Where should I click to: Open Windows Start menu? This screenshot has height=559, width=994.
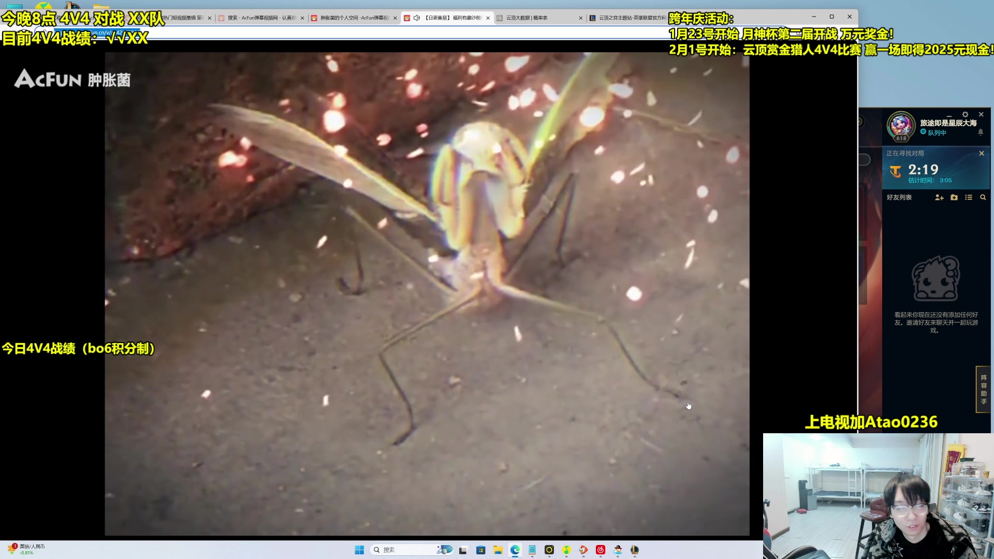[359, 550]
